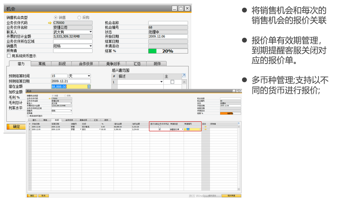Open the 附件 tab in rear window
This screenshot has width=342, height=198.
[x=157, y=64]
